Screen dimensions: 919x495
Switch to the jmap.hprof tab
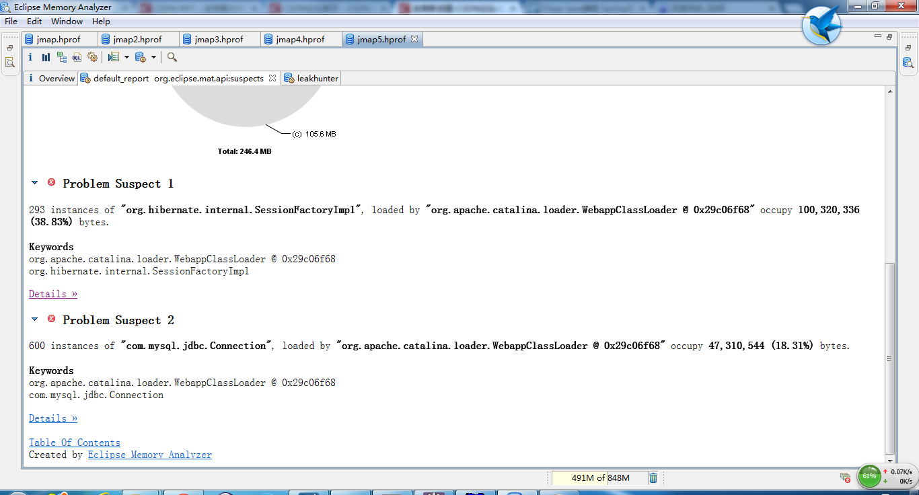59,39
